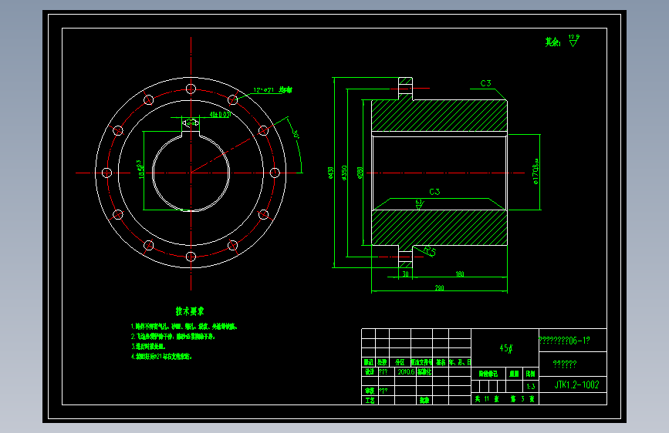The width and height of the screenshot is (669, 433).
Task: Click the 45# material label
Action: tap(505, 348)
